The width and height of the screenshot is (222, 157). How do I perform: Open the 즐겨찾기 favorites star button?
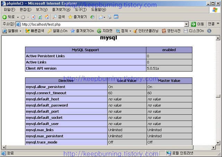tap(77, 17)
